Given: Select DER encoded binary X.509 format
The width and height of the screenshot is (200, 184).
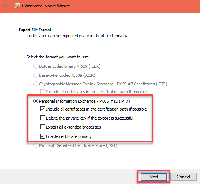Looking at the screenshot, I should tap(36, 66).
